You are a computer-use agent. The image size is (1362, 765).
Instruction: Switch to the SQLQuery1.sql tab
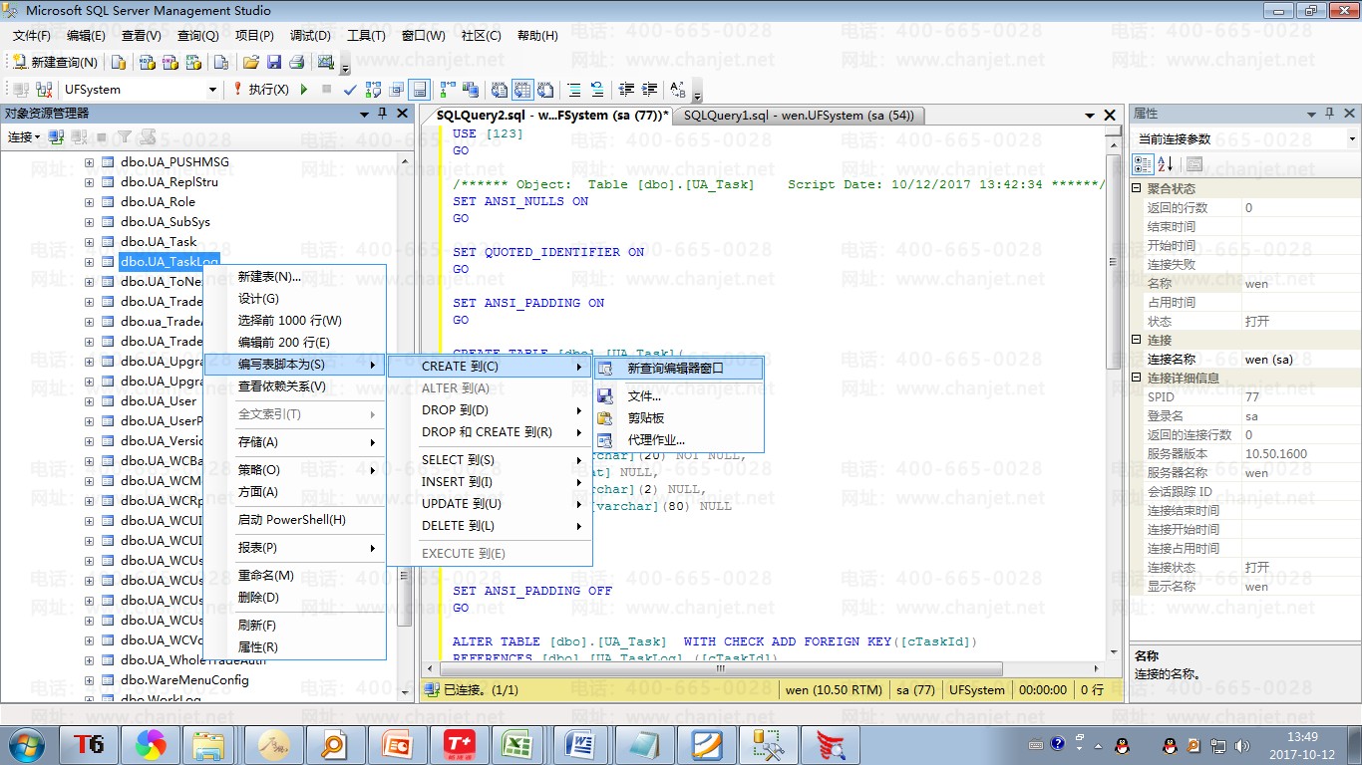click(x=798, y=116)
